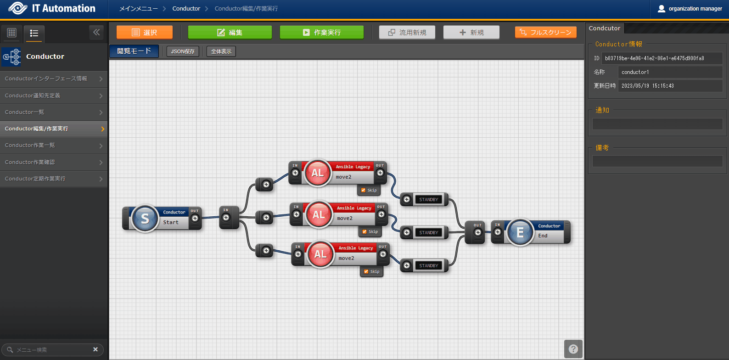Expand Conductor定期作業実行 menu item
Screen dimensions: 729x360
pyautogui.click(x=54, y=179)
